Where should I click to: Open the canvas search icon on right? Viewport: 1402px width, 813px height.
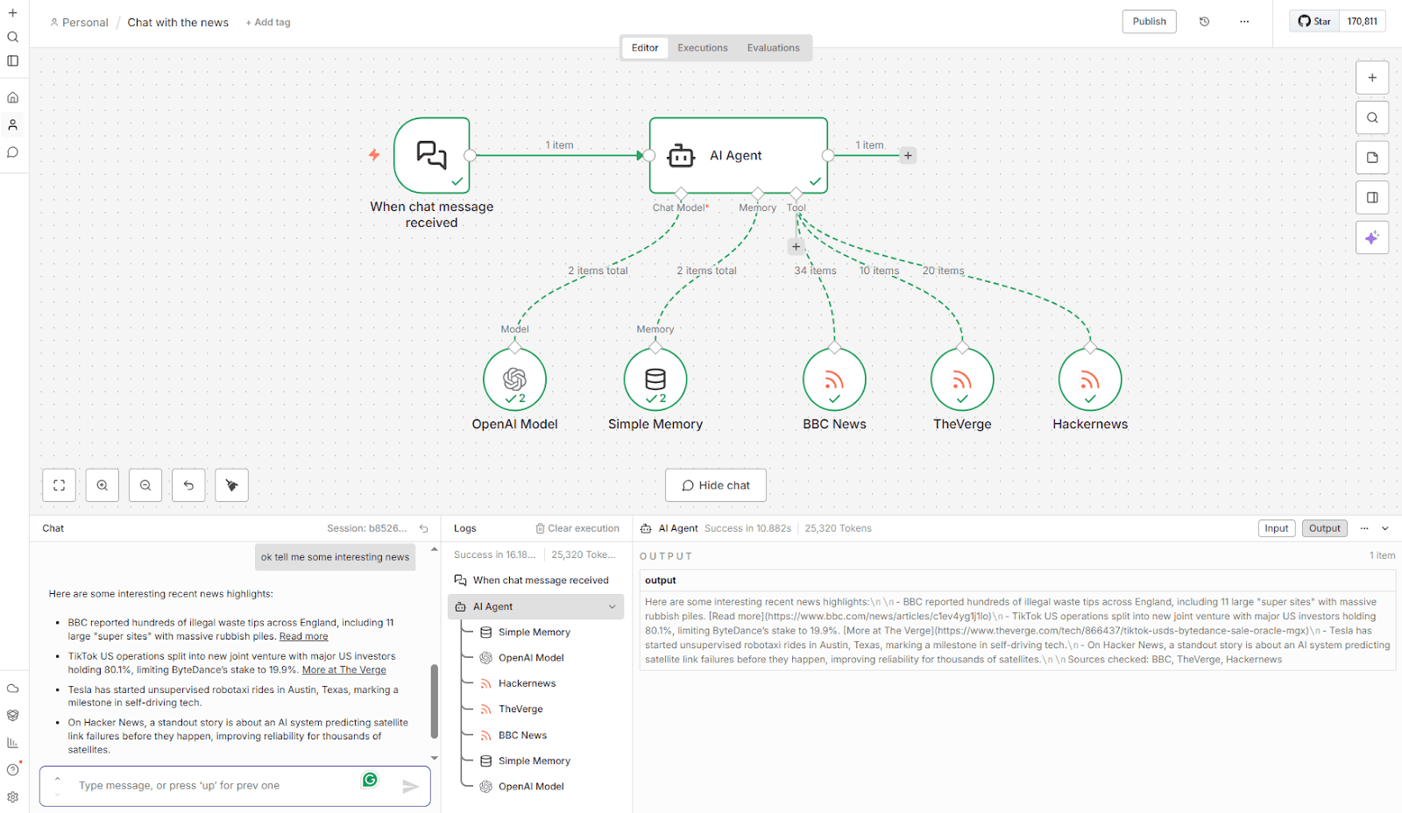tap(1372, 117)
